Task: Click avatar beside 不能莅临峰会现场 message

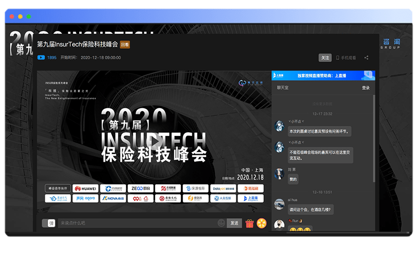Action: (279, 147)
